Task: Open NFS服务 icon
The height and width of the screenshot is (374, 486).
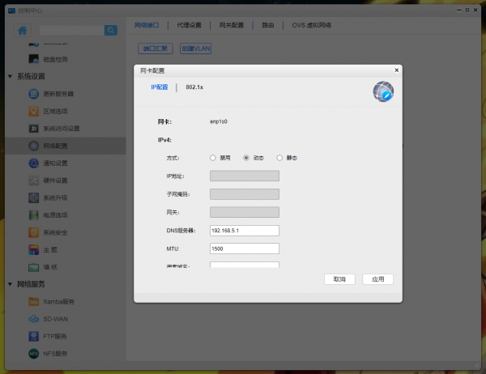Action: [x=33, y=354]
